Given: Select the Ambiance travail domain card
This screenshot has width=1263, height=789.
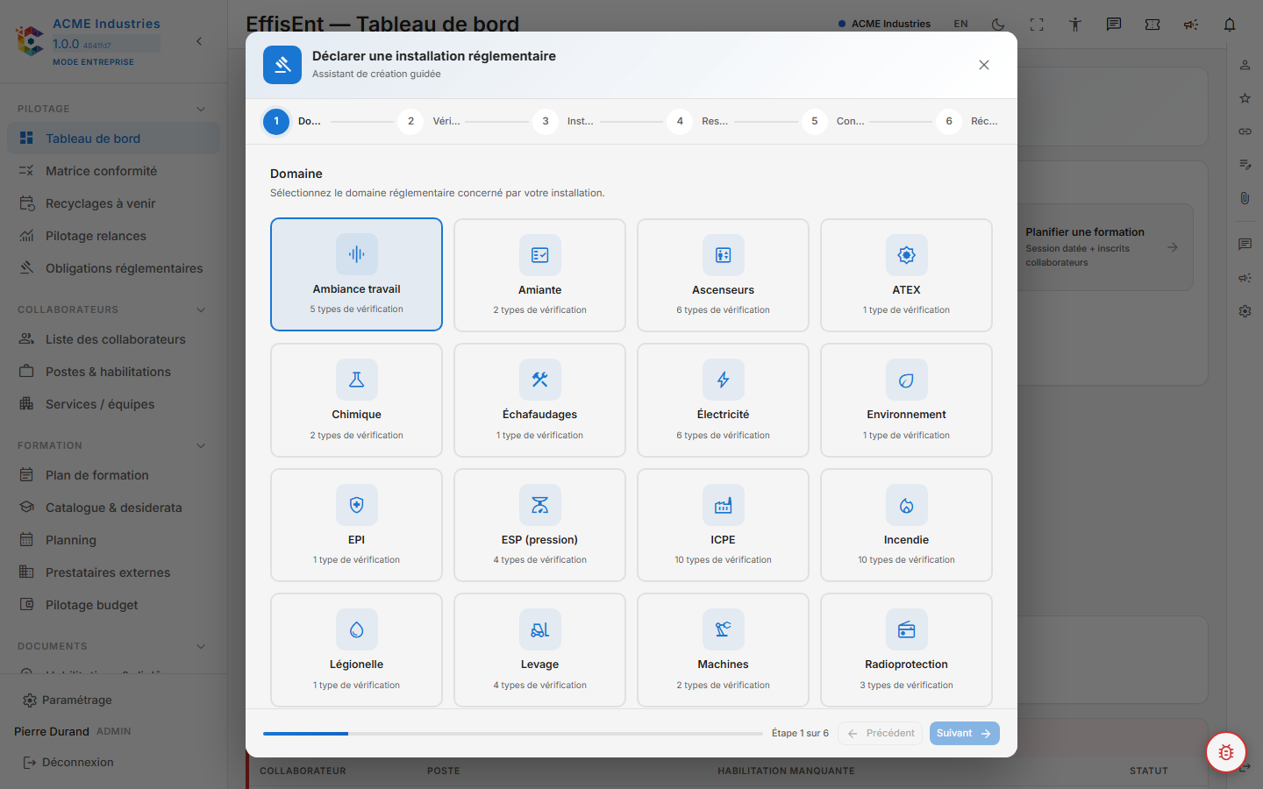Looking at the screenshot, I should pyautogui.click(x=356, y=274).
